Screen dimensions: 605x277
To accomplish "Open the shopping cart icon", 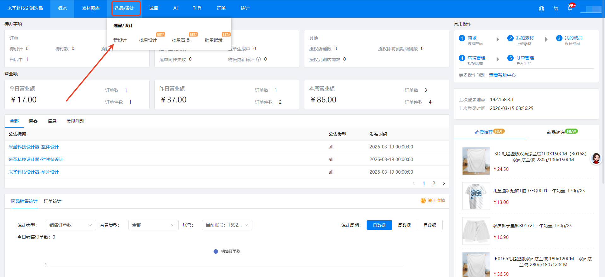I will pos(556,9).
